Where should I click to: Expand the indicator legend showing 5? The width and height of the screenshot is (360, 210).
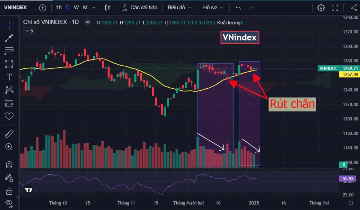29,31
